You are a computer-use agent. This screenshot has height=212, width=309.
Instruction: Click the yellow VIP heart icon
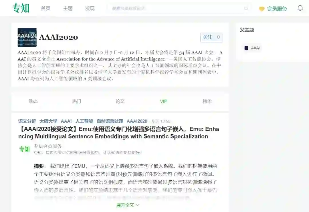click(262, 9)
